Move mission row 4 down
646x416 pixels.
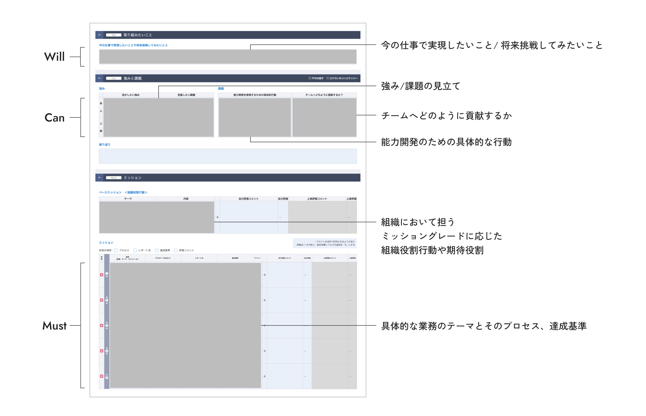pyautogui.click(x=107, y=354)
